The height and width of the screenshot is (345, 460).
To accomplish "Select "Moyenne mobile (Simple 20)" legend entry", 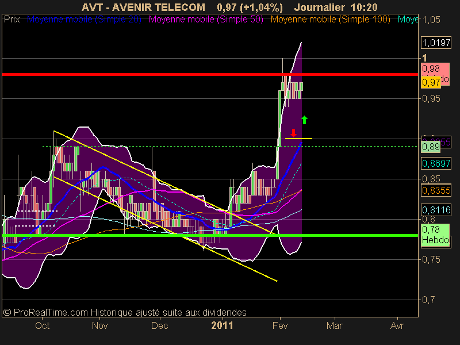I will [84, 20].
